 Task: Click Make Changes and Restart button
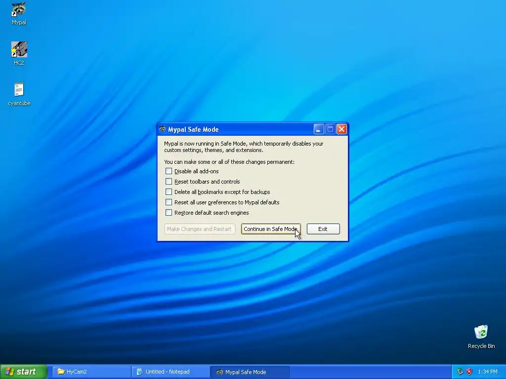click(200, 229)
